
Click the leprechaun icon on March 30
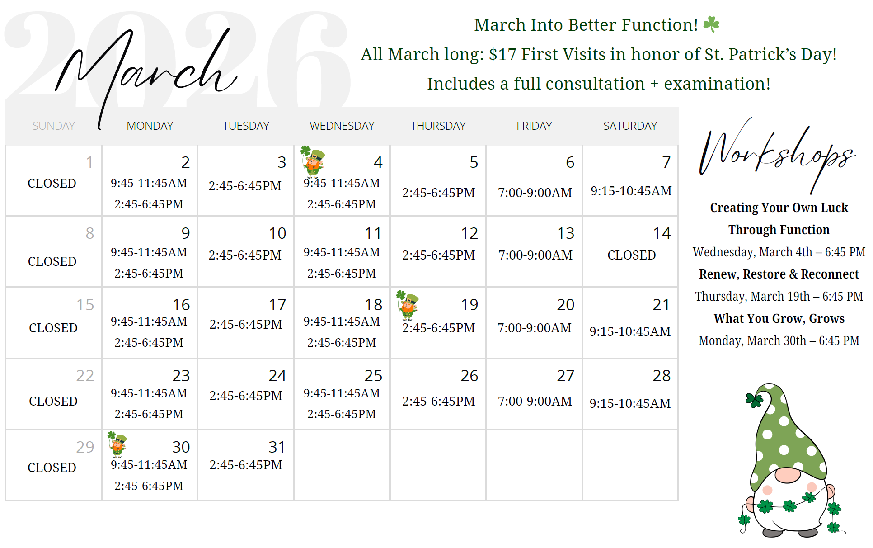point(117,444)
